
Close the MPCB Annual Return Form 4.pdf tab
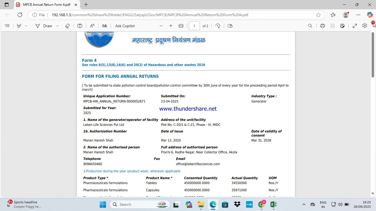click(76, 5)
